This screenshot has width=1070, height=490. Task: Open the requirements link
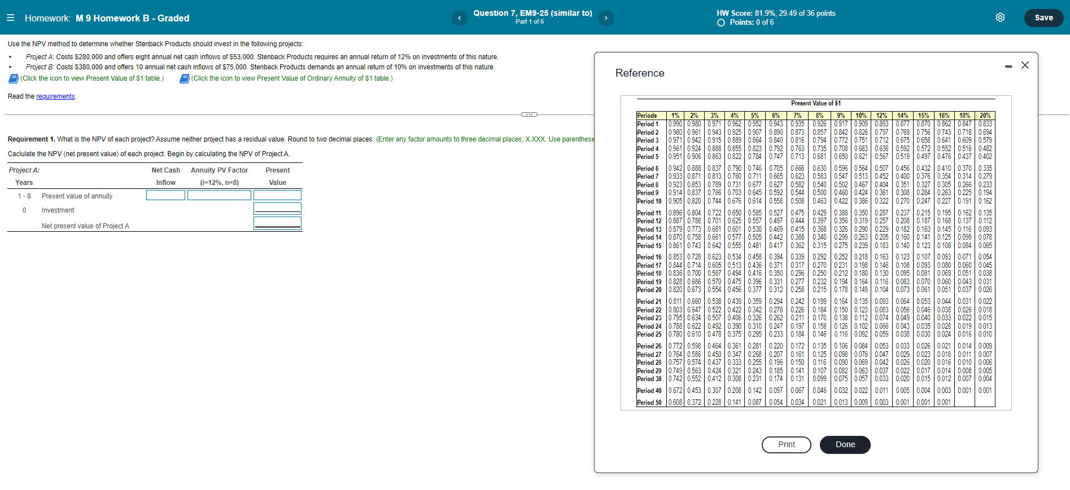[55, 96]
